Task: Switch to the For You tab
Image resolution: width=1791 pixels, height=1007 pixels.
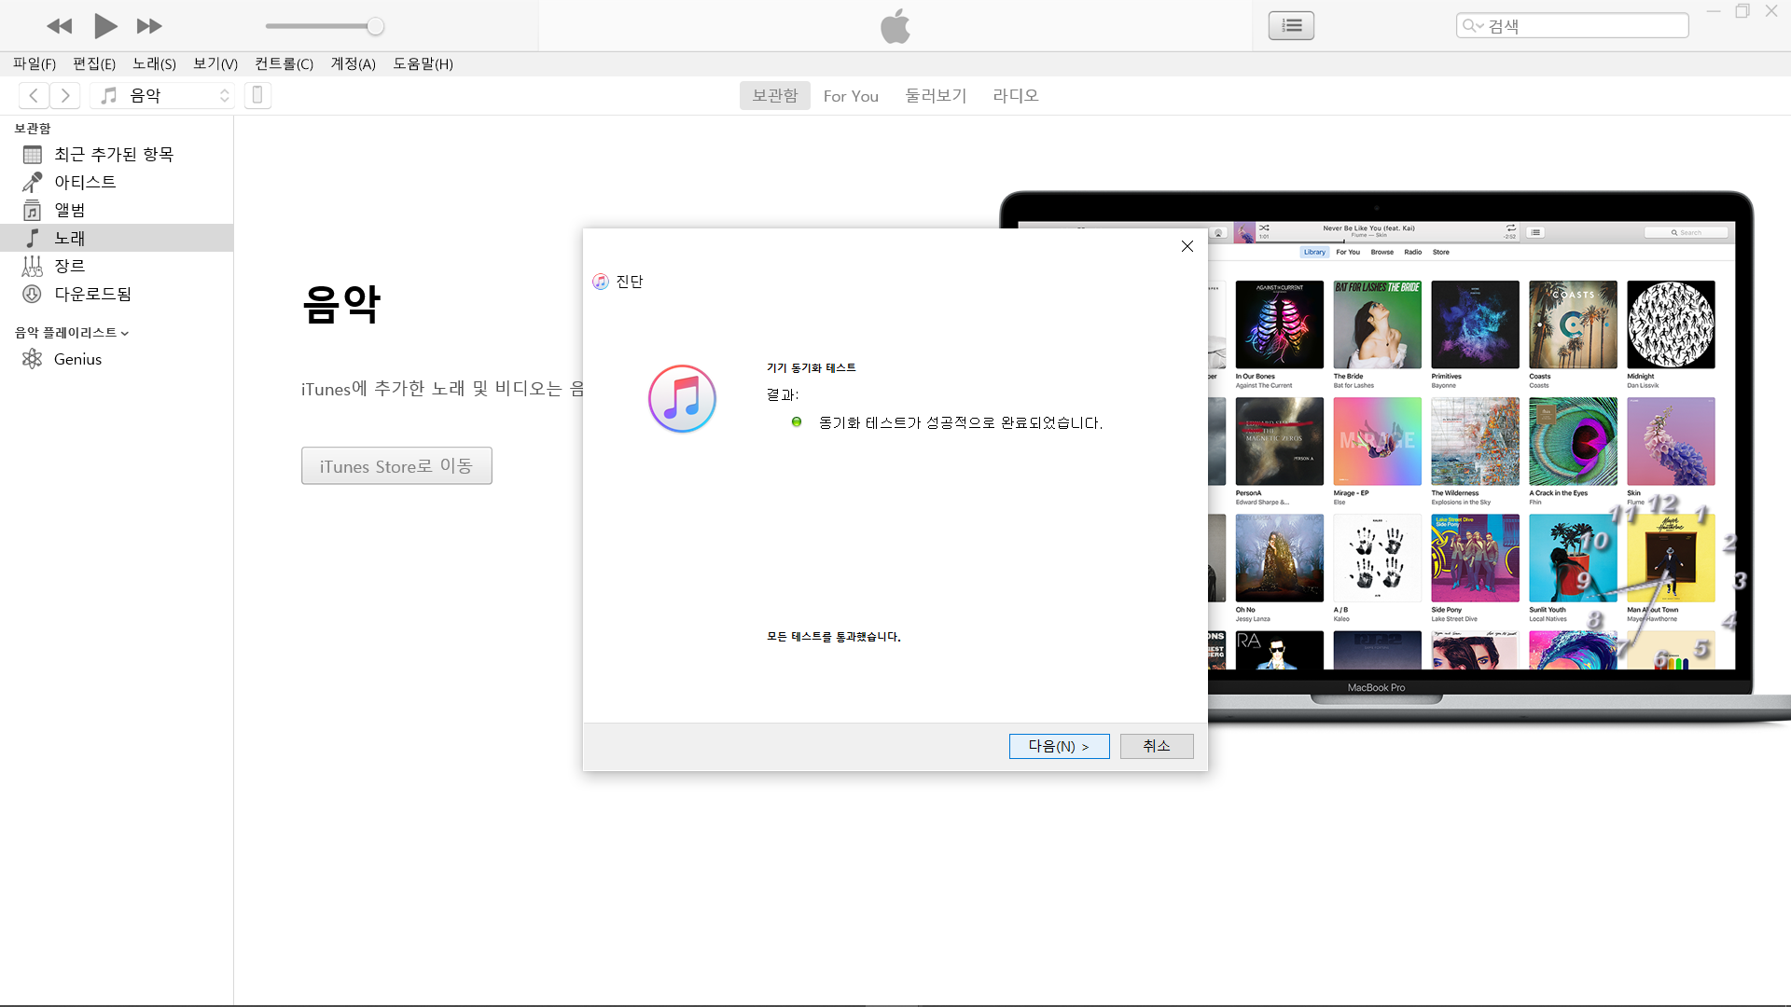Action: [851, 95]
